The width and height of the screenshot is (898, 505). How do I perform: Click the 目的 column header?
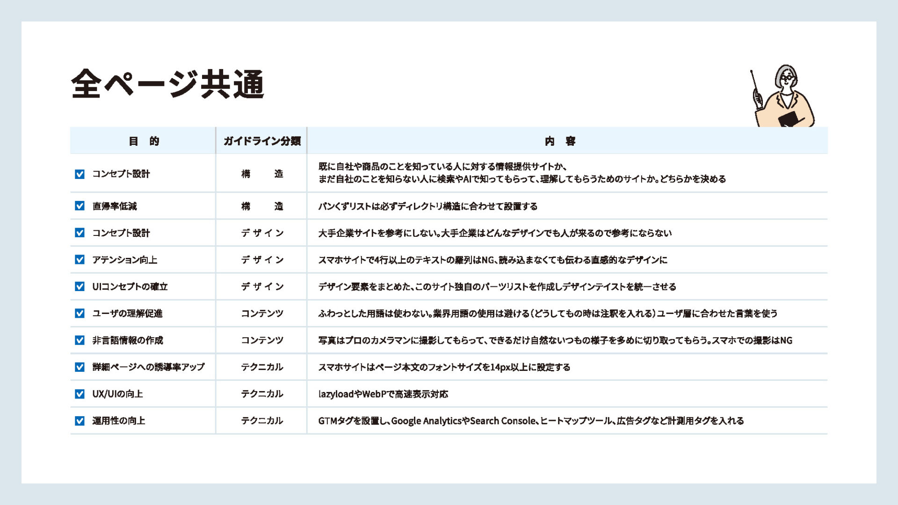click(x=144, y=141)
